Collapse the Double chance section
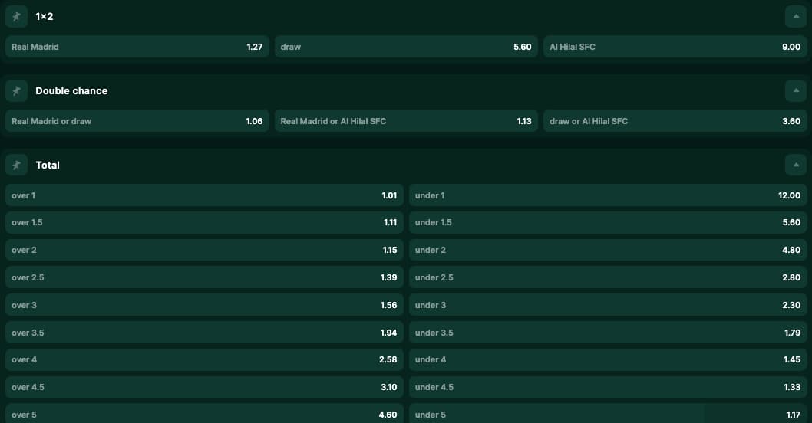Screen dimensions: 812x423 coord(796,91)
